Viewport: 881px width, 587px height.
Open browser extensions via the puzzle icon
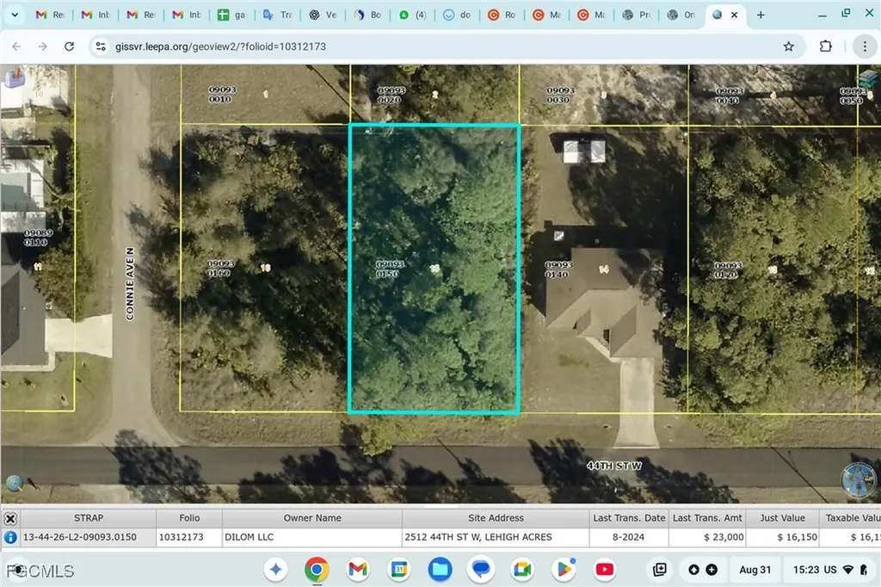tap(825, 46)
